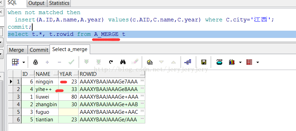Open the grid select-cells icon
Image resolution: width=296 pixels, height=131 pixels.
point(15,62)
